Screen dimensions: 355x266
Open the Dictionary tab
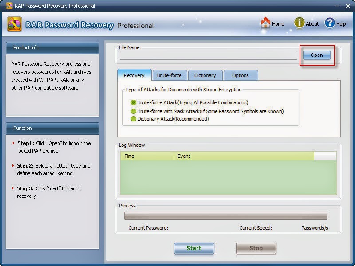pos(205,75)
